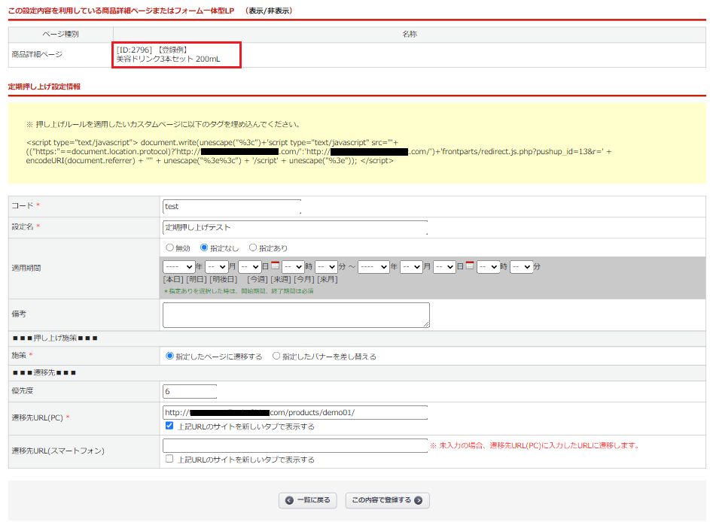Select the 指定あり radio option
This screenshot has height=522, width=710.
[253, 247]
